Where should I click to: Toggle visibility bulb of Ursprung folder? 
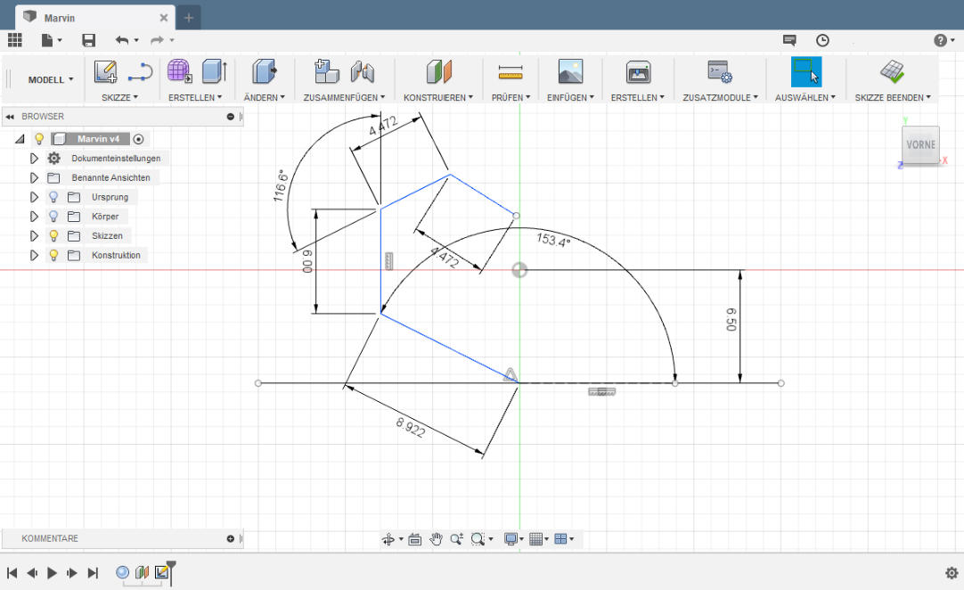[53, 197]
